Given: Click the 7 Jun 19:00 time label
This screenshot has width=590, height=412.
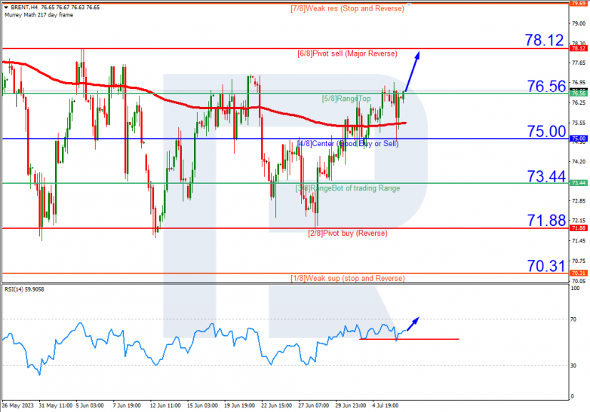Looking at the screenshot, I should tap(127, 406).
